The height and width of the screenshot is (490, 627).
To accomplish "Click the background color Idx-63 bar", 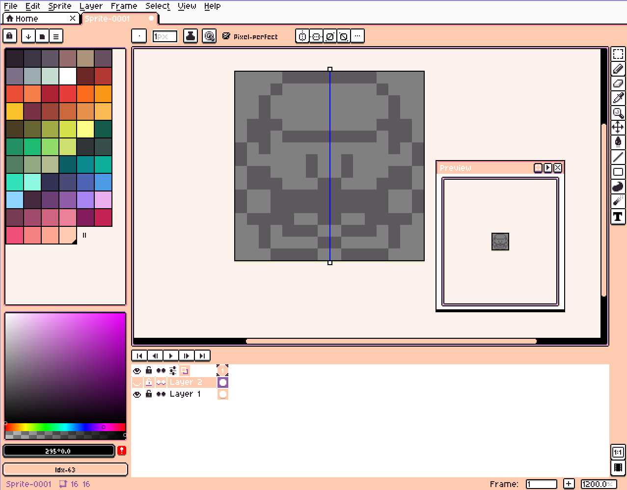I will click(x=65, y=469).
